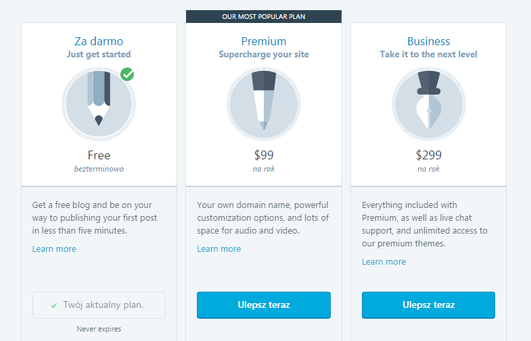Click Twój aktualny plan button
Viewport: 531px width, 341px height.
point(99,305)
